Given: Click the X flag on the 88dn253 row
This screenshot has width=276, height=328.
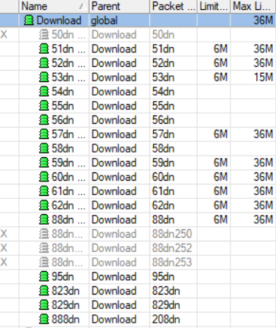Looking at the screenshot, I should point(4,262).
